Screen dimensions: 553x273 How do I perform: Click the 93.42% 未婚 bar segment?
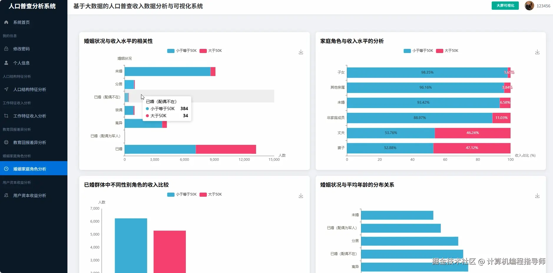[x=423, y=102]
